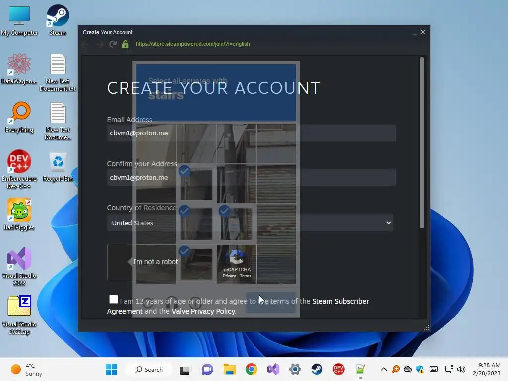The height and width of the screenshot is (381, 508).
Task: Click the Steam page URL address
Action: pyautogui.click(x=193, y=44)
